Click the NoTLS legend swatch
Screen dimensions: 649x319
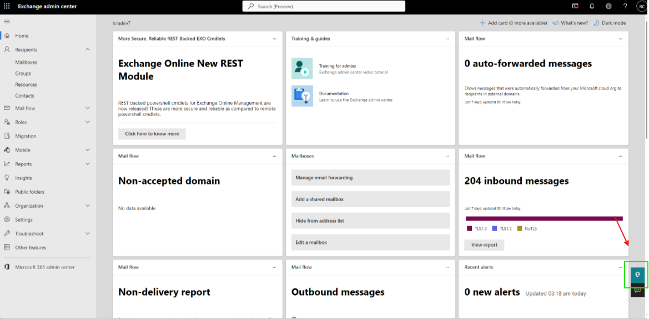pos(520,228)
